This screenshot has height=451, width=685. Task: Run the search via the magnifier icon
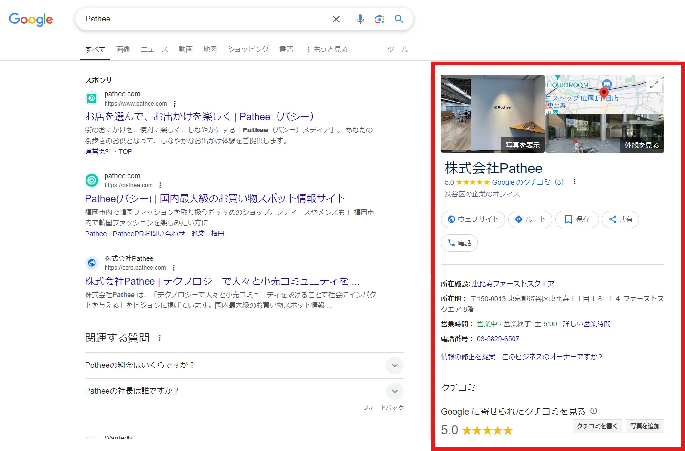pyautogui.click(x=399, y=19)
